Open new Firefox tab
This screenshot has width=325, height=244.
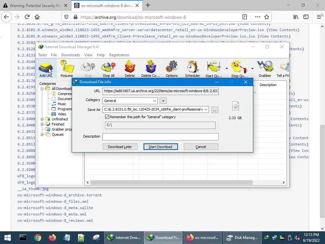(148, 5)
